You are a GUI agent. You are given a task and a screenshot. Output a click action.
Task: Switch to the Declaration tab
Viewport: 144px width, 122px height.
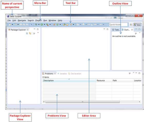[x=75, y=74]
